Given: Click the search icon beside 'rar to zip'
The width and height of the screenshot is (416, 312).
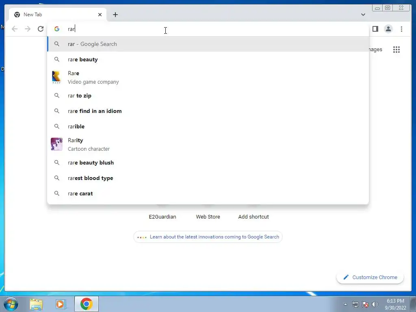Looking at the screenshot, I should [57, 95].
